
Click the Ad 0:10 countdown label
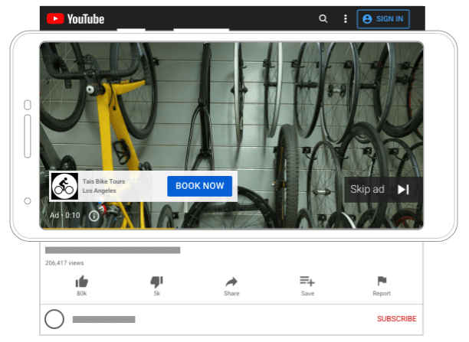coord(65,215)
